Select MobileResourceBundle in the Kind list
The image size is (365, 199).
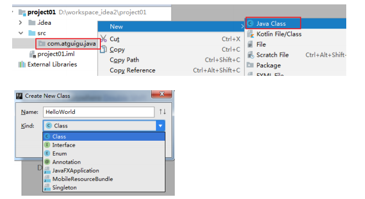tap(104, 179)
